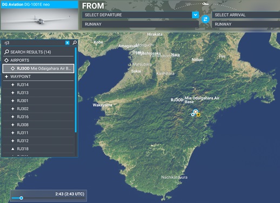The width and height of the screenshot is (280, 203).
Task: Open the Select Arrival field
Action: [x=246, y=15]
